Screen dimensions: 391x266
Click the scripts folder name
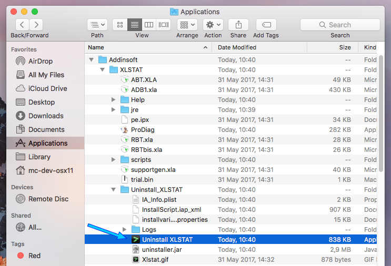[x=141, y=160]
